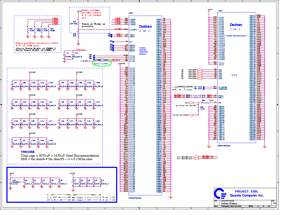The width and height of the screenshot is (304, 215).
Task: Select the 'CPU_VID0' port label
Action: pyautogui.click(x=192, y=70)
